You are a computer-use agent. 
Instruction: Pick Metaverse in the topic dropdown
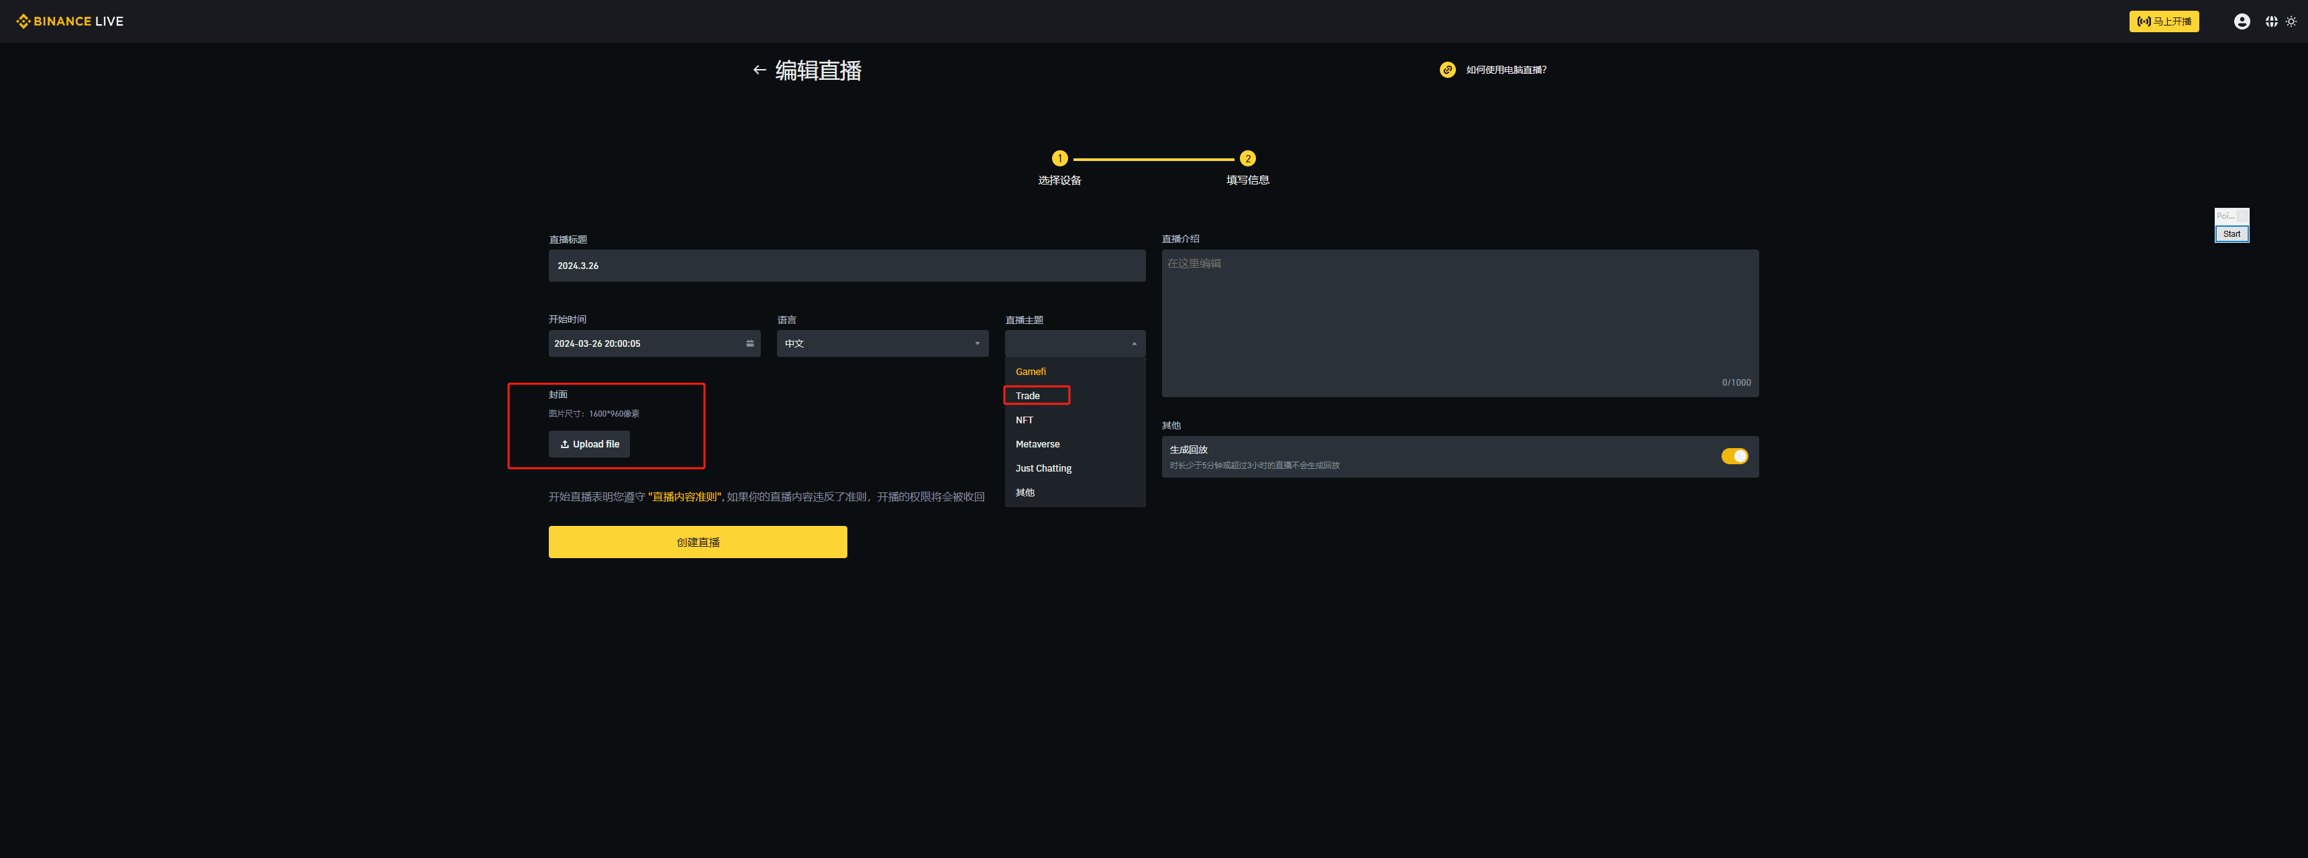(1037, 444)
